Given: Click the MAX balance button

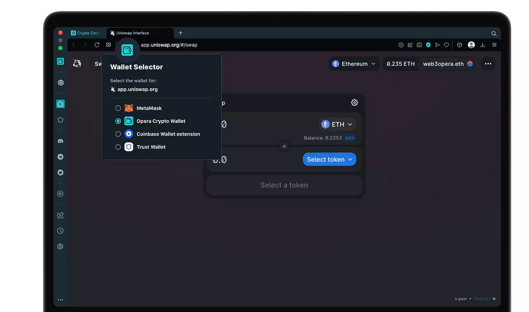Looking at the screenshot, I should [x=350, y=138].
